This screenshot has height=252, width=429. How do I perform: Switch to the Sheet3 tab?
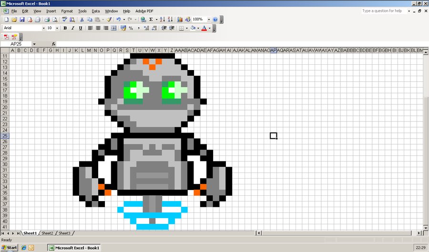(x=64, y=233)
